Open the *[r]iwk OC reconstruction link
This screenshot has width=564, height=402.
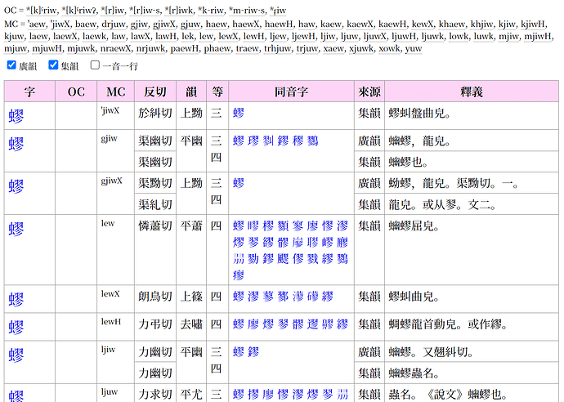[x=179, y=11]
